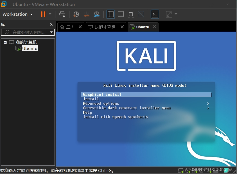This screenshot has width=237, height=174.
Task: Click the magnifier icon in library search
Action: click(x=7, y=32)
